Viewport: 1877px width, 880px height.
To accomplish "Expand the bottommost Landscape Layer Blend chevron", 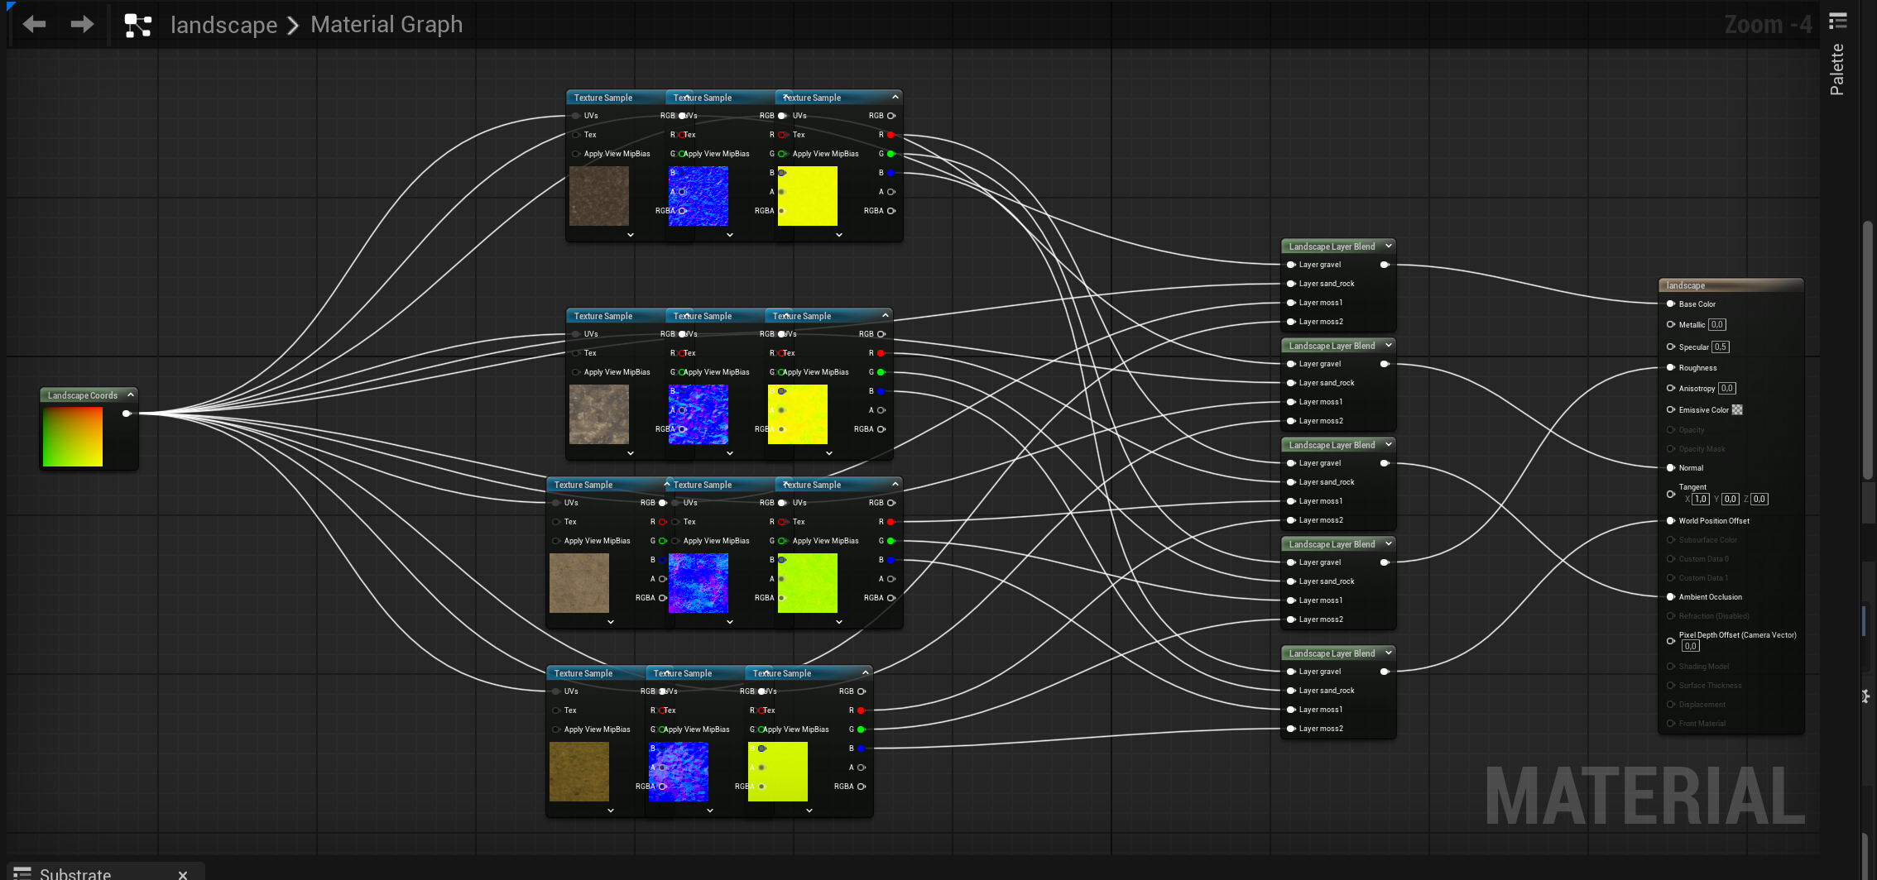I will (x=1389, y=653).
